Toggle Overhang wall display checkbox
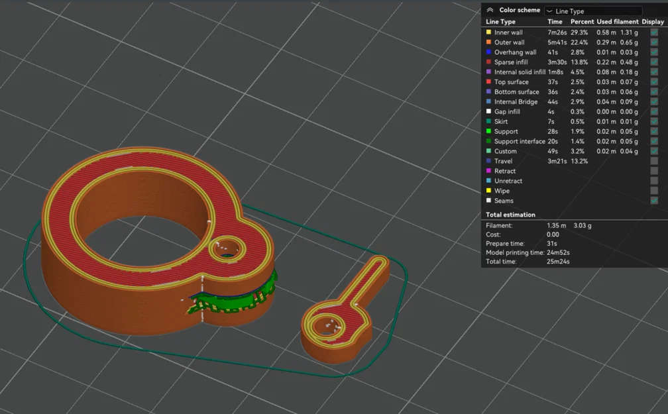 pos(654,52)
